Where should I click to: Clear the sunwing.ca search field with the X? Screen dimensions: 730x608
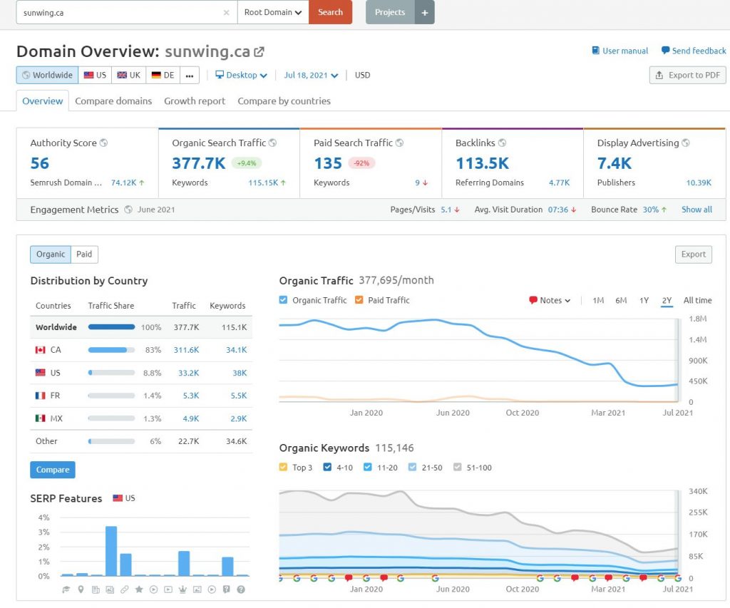pos(226,13)
